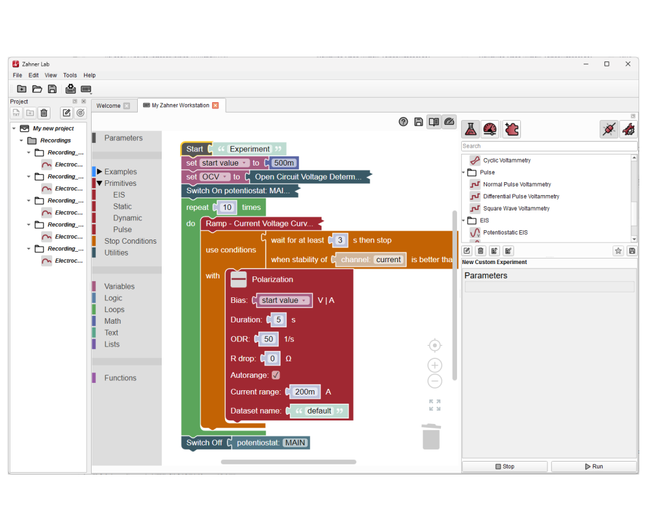Screen dimensions: 647x517
Task: Click the add puzzle piece icon
Action: point(512,129)
